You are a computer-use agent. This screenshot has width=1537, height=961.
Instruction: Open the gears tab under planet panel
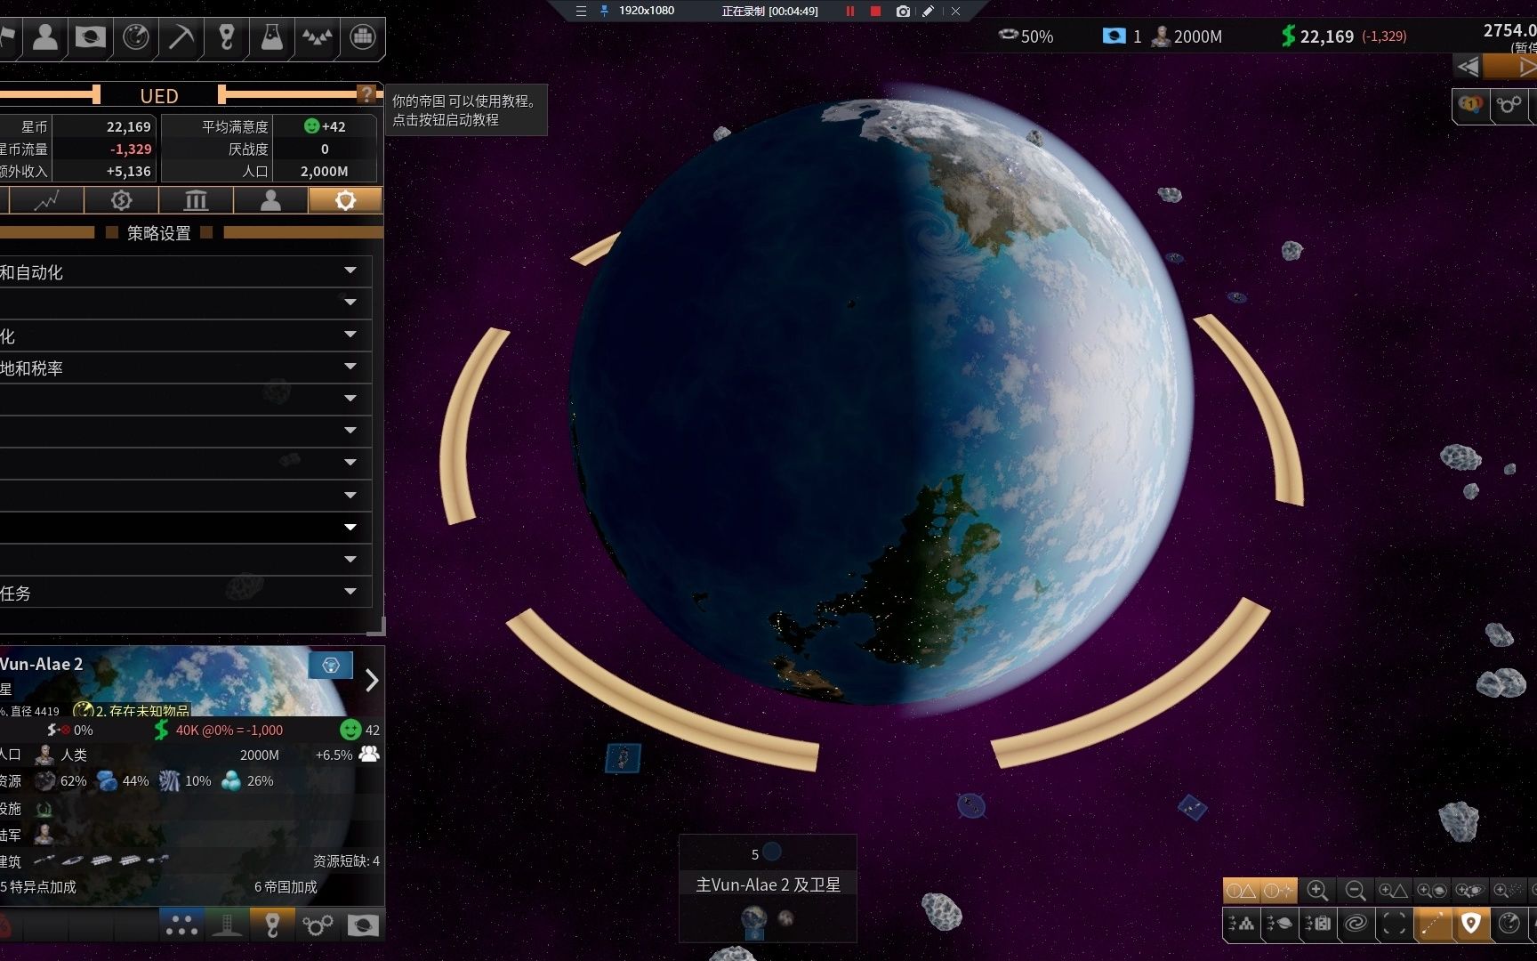coord(318,925)
